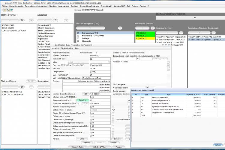The width and height of the screenshot is (225, 150).
Task: Click the Détail % button
Action: coord(83,100)
